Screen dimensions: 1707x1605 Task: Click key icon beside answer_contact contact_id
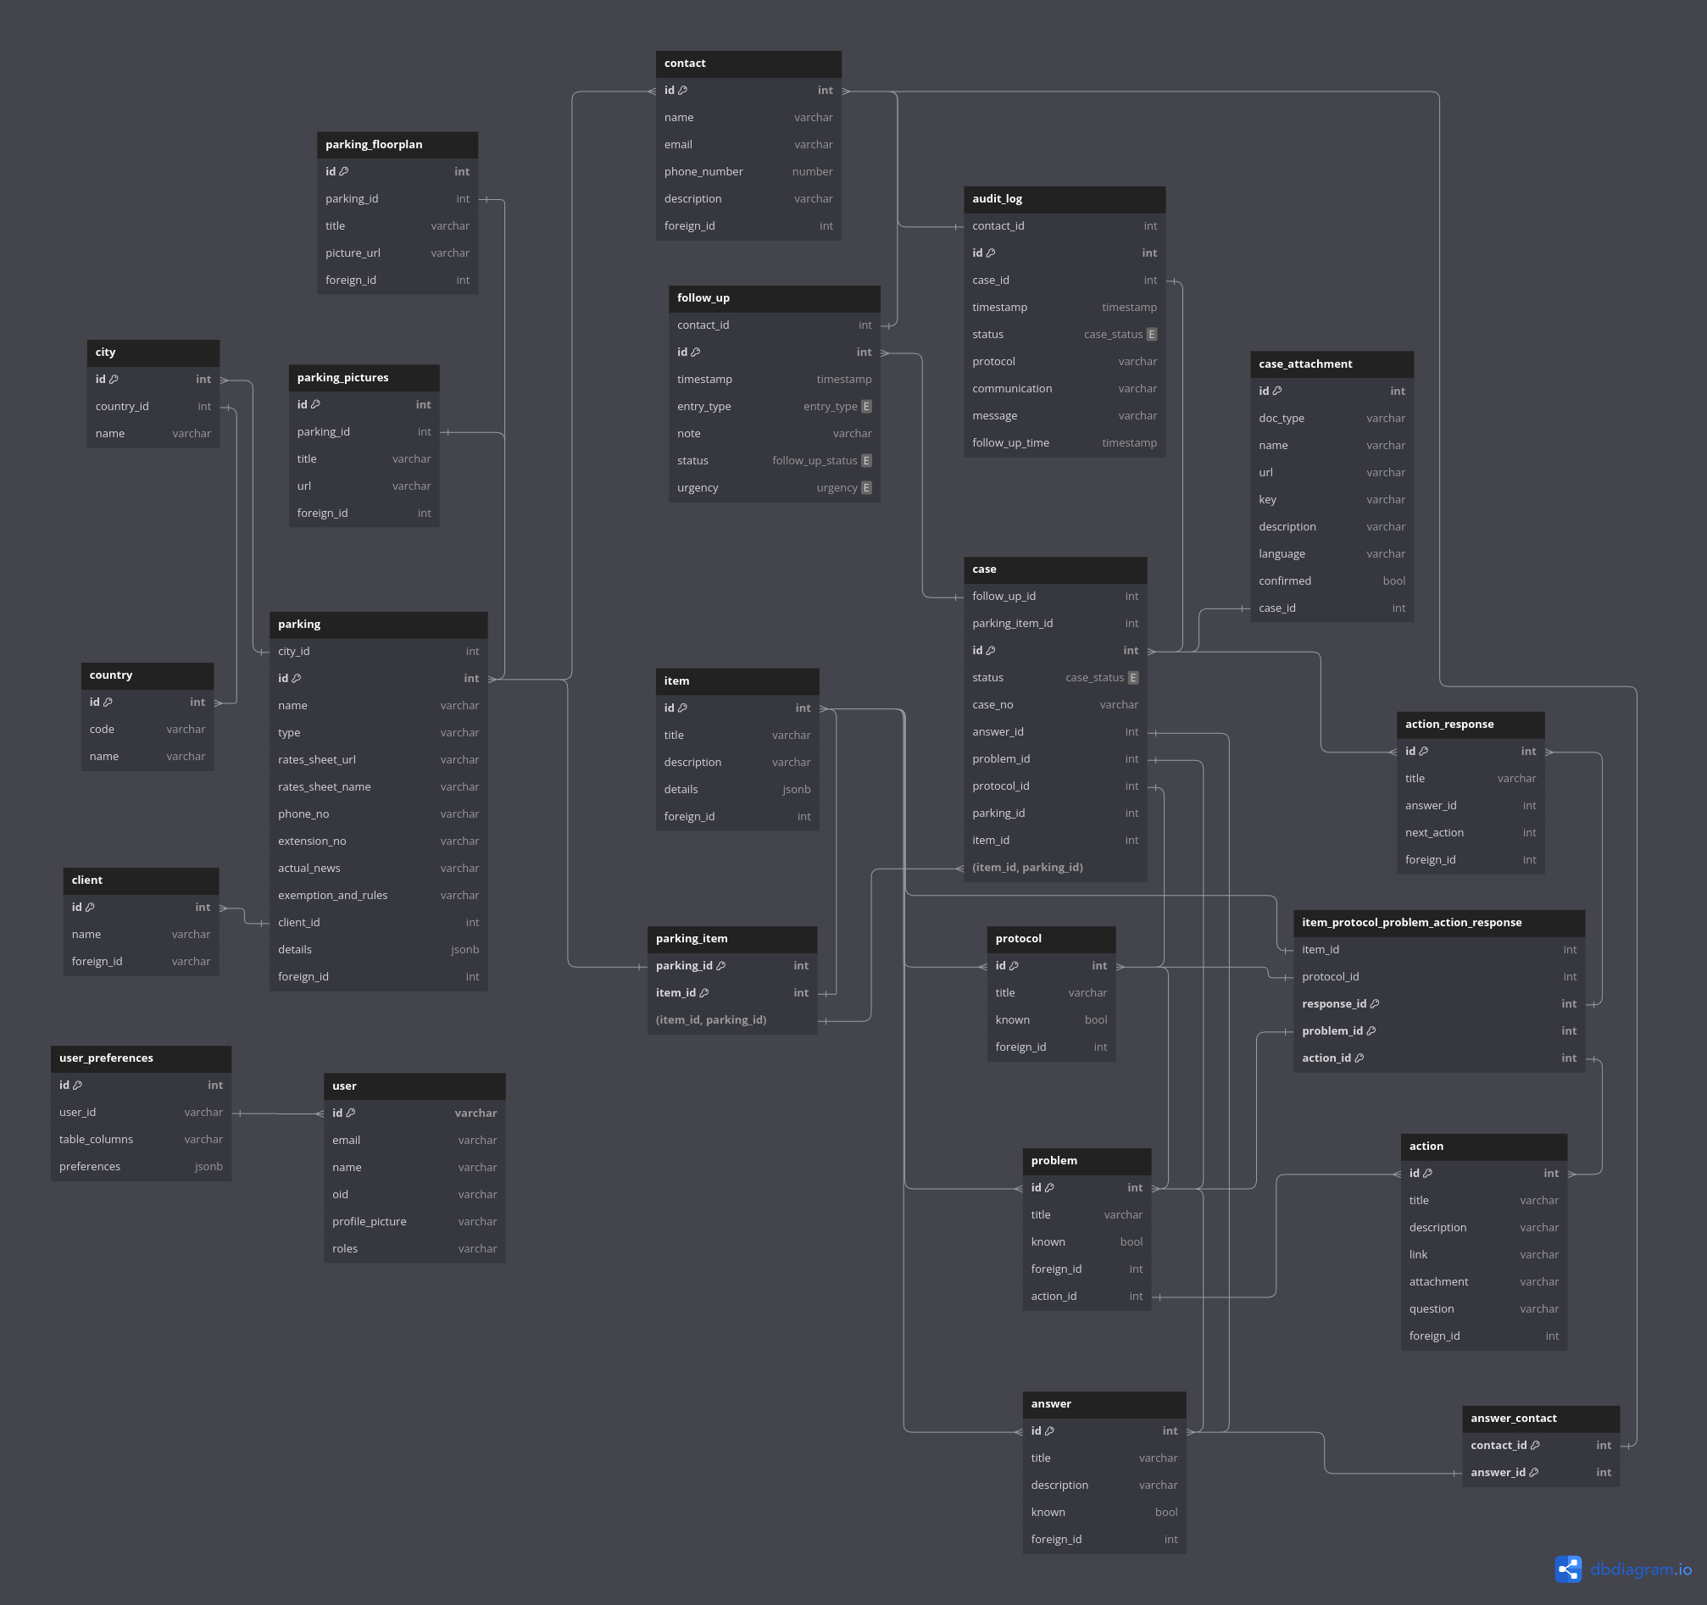(x=1535, y=1446)
